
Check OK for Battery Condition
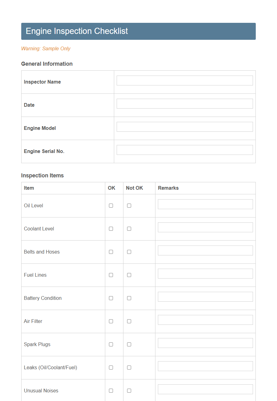[x=111, y=298]
